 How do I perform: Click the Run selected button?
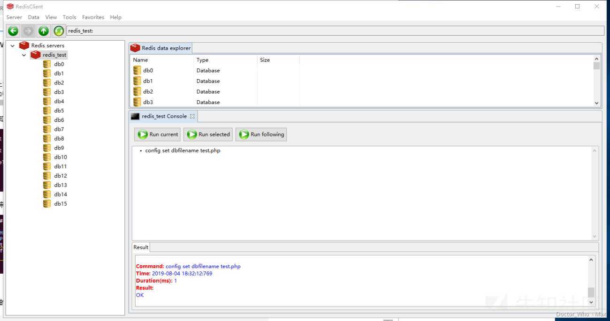[208, 134]
